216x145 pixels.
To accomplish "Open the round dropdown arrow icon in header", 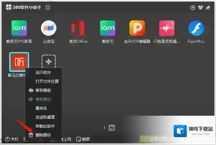I will click(193, 8).
